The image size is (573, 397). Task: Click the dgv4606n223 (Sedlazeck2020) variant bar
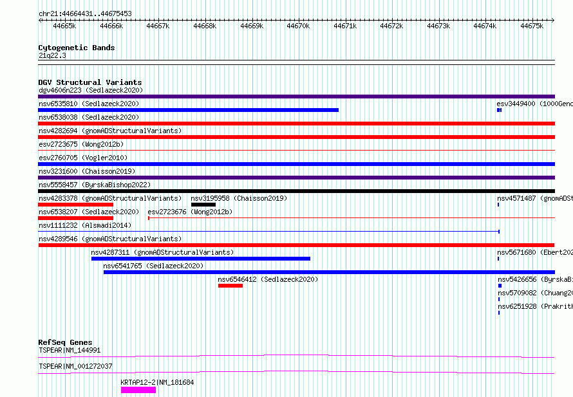pyautogui.click(x=296, y=97)
